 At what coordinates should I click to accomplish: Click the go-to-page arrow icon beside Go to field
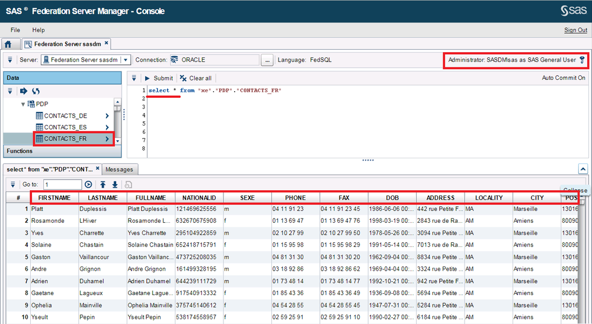(89, 185)
